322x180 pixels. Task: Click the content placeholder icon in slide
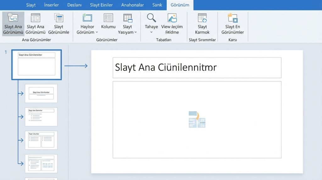point(197,119)
